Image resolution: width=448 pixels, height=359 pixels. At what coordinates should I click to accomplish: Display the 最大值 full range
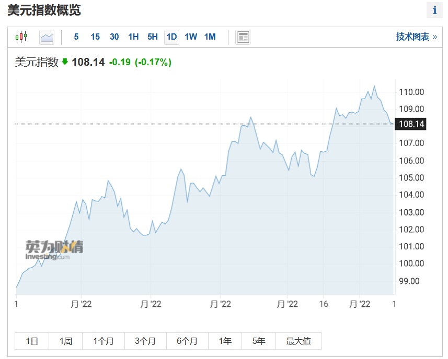(298, 341)
